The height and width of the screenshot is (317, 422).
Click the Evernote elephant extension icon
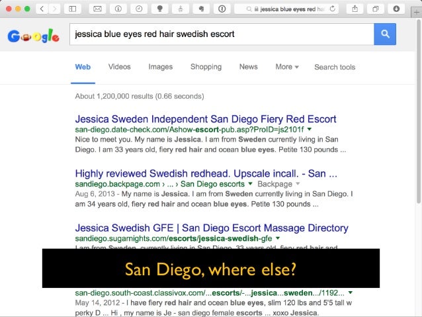pyautogui.click(x=201, y=9)
